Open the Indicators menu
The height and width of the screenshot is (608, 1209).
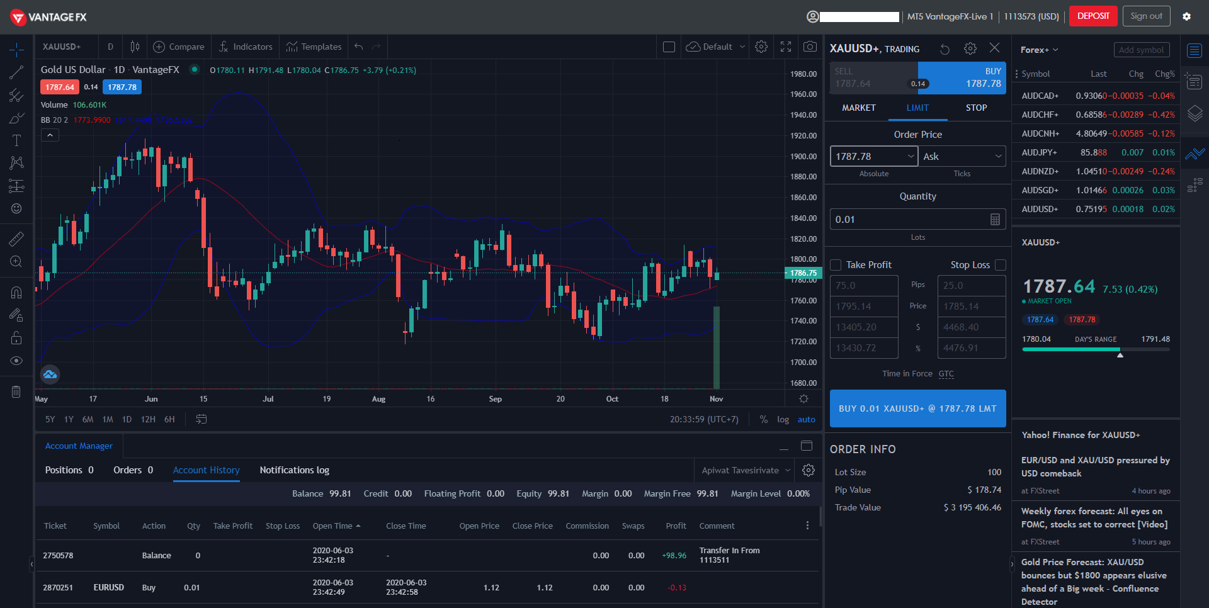pyautogui.click(x=246, y=47)
